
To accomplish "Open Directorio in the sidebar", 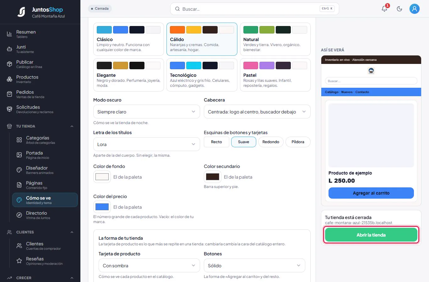I will [x=45, y=215].
